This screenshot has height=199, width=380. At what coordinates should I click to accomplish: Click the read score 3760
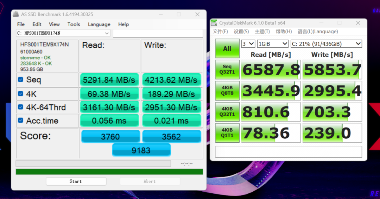(x=110, y=137)
